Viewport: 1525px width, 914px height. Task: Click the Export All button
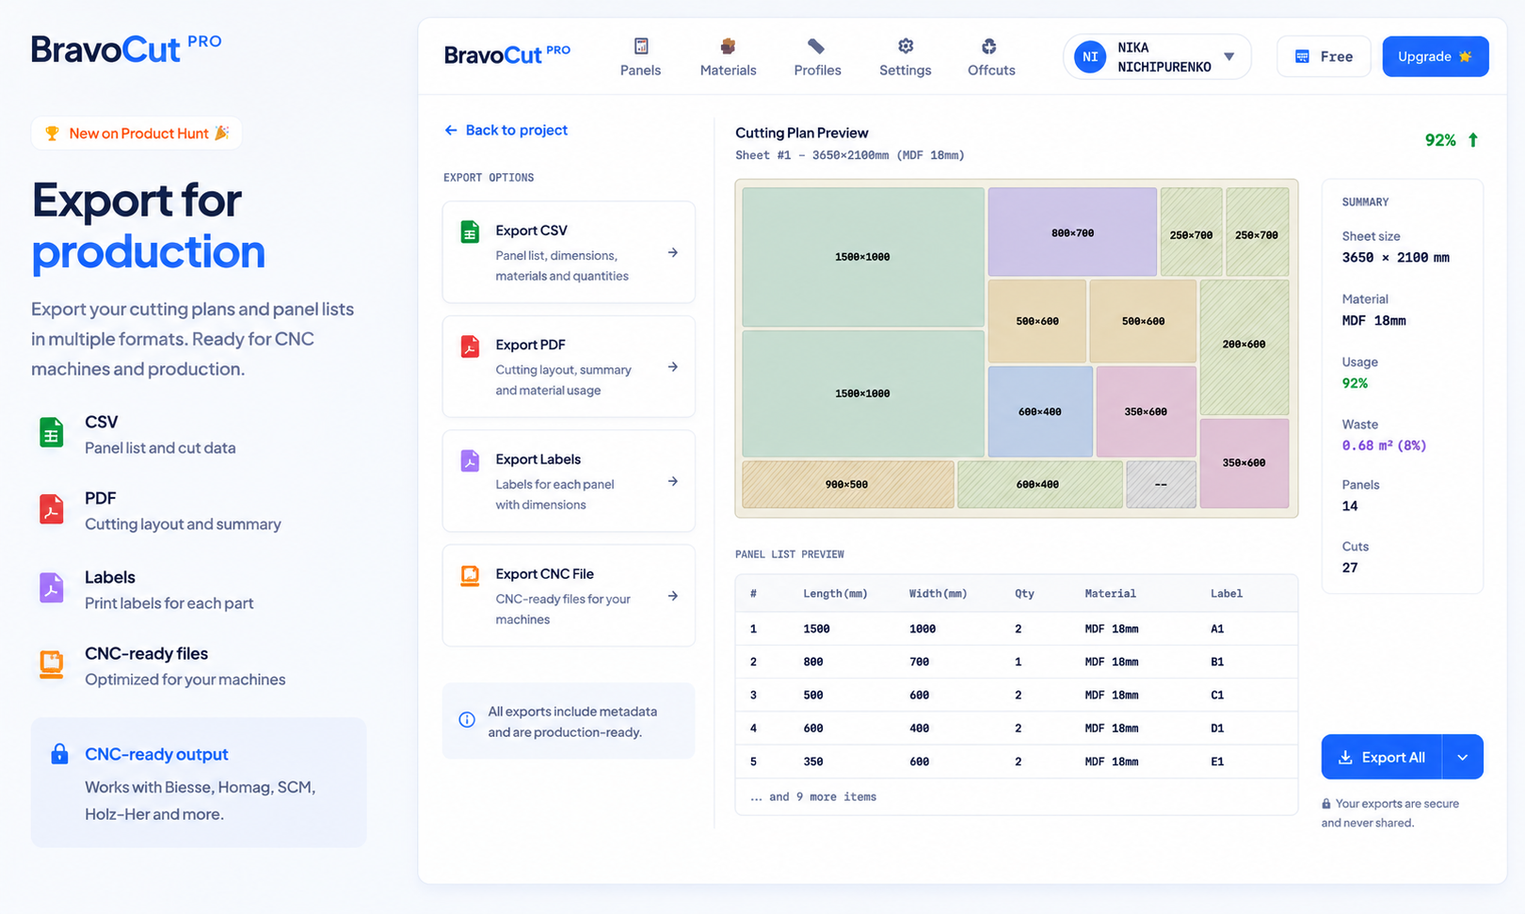[x=1381, y=757]
